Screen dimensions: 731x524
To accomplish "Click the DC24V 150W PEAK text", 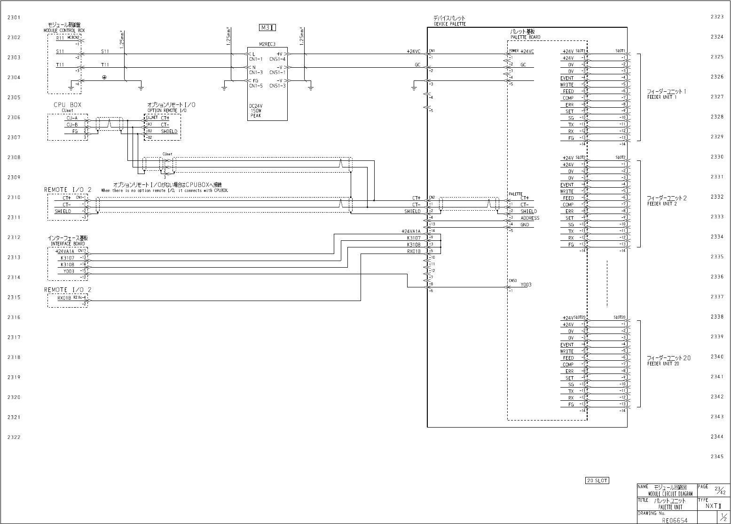I will pos(256,111).
